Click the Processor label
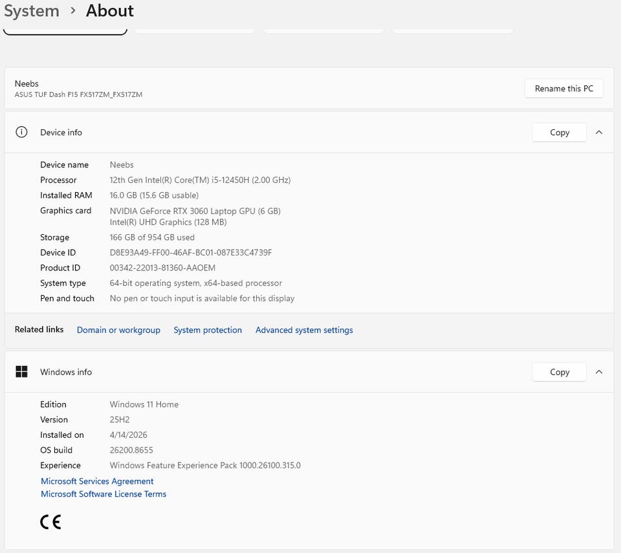Screen dimensions: 621x553 [58, 180]
